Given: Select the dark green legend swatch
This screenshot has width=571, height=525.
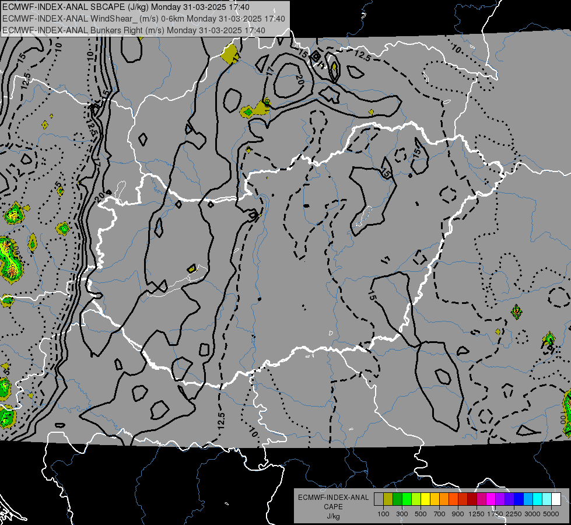Looking at the screenshot, I should 397,499.
